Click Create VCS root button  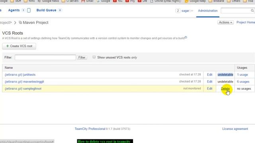pyautogui.click(x=19, y=46)
